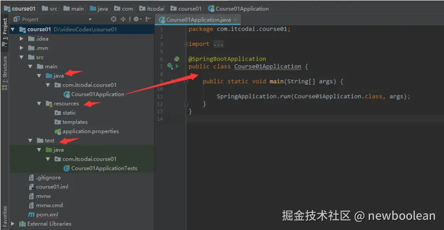Click the course01 breadcrumb at the start
This screenshot has height=230, width=444.
(20, 9)
